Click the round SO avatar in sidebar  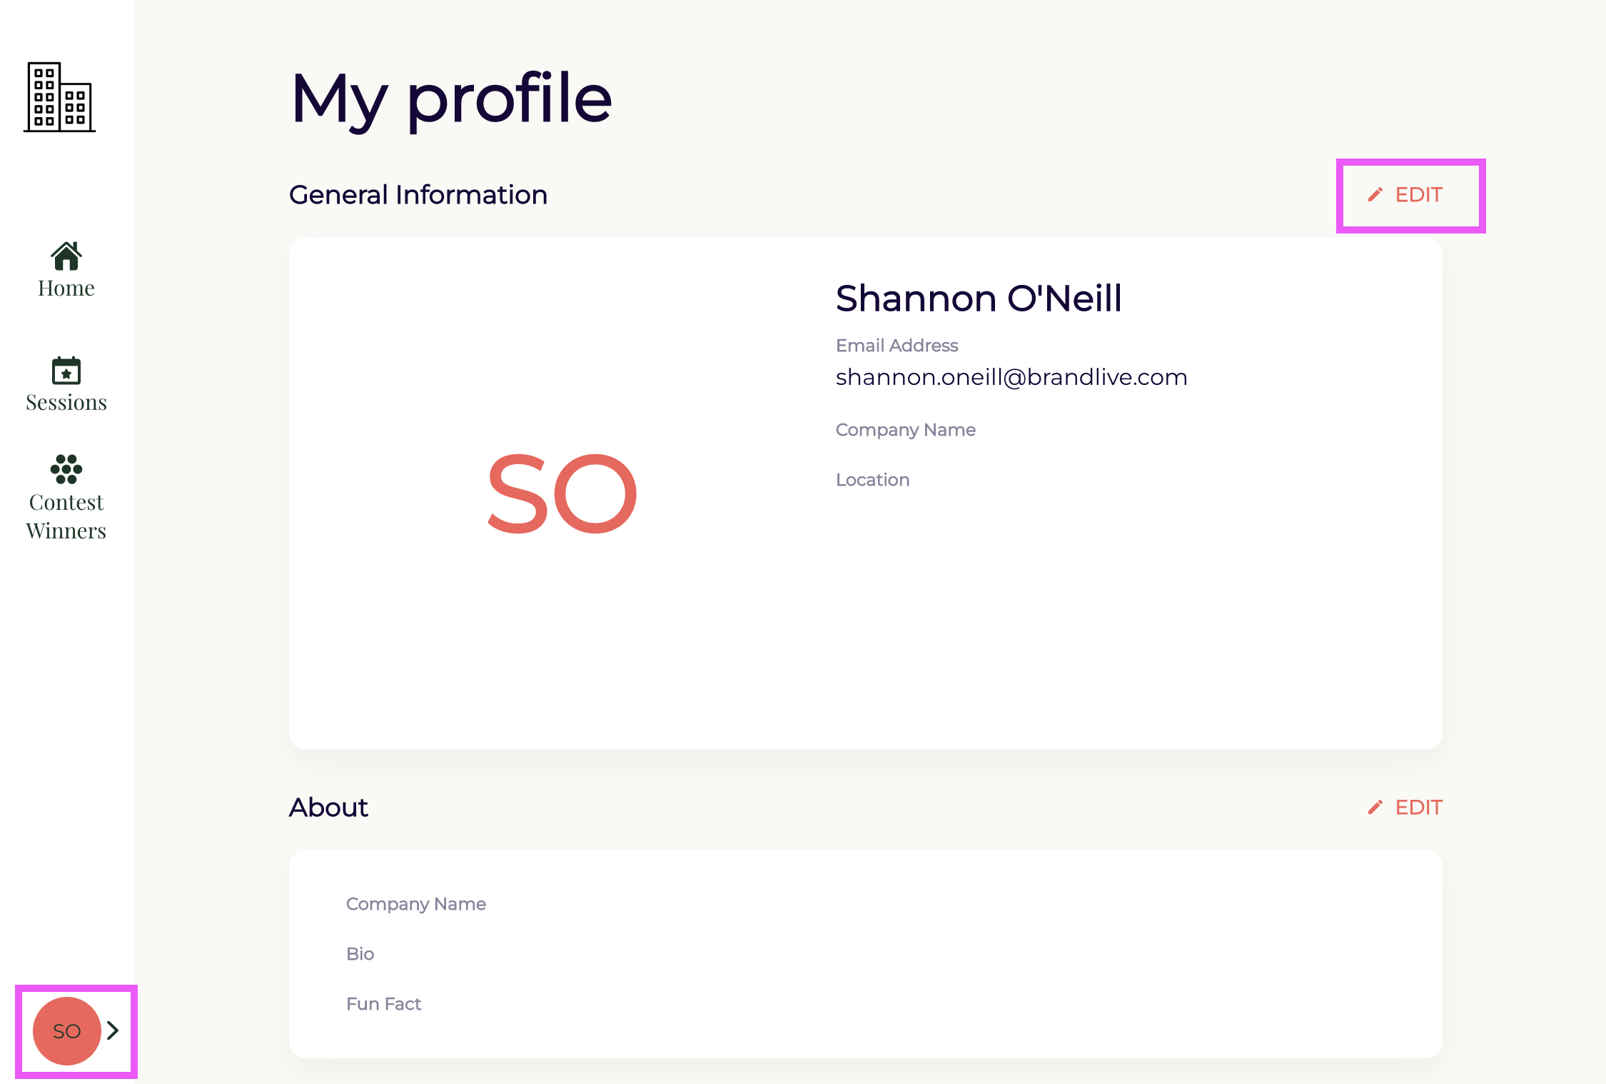66,1030
